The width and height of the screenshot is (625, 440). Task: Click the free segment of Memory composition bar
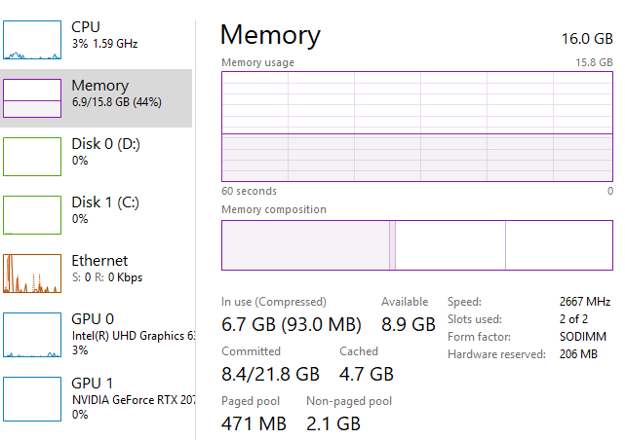[x=559, y=245]
